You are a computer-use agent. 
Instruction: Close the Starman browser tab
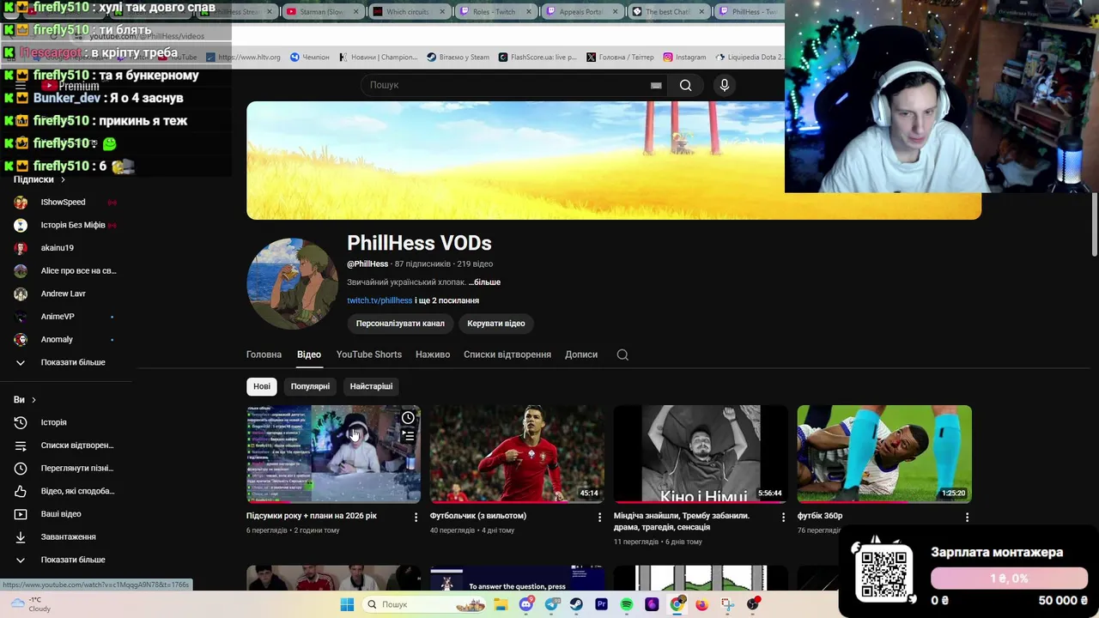pyautogui.click(x=357, y=12)
